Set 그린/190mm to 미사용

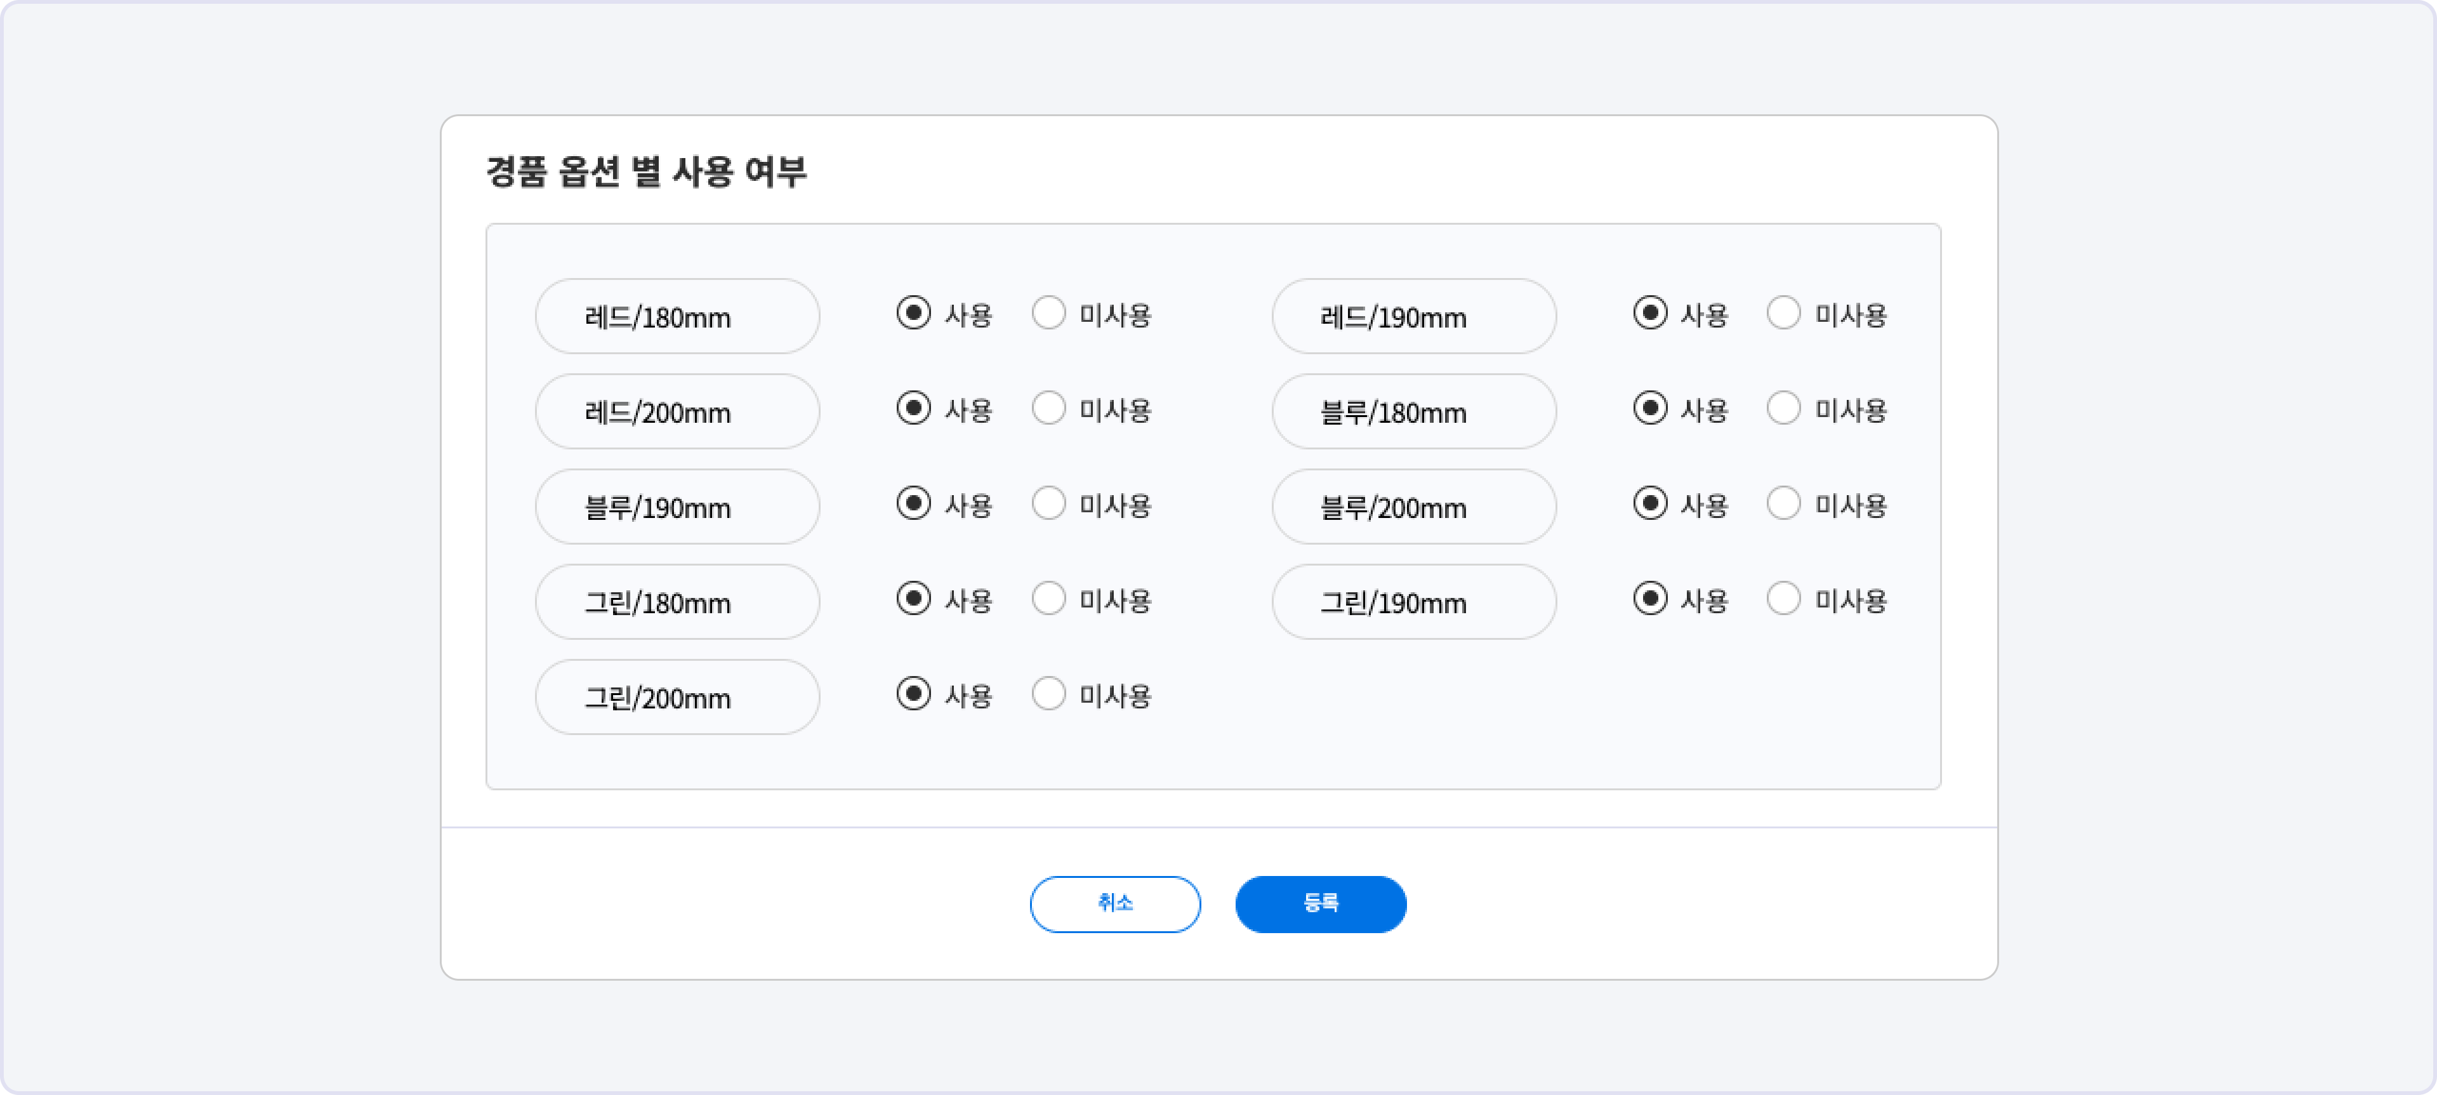(1783, 599)
